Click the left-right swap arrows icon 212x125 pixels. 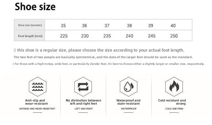point(83,87)
